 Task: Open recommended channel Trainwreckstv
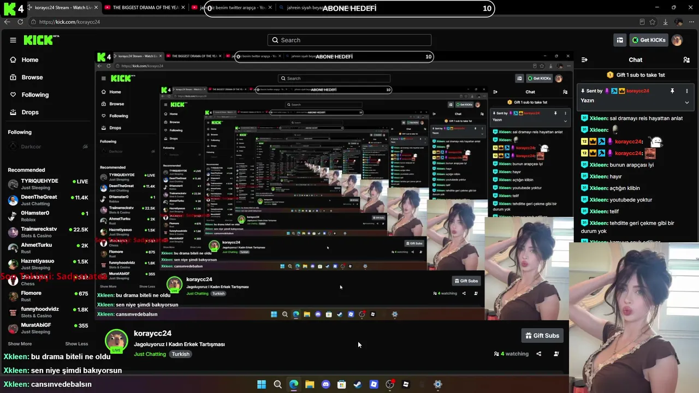(48, 232)
